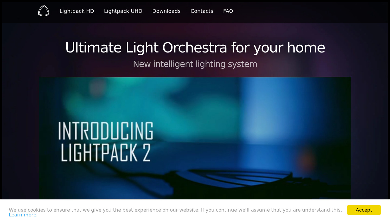
Task: Click the Ultimate Light Orchestra headline
Action: pos(195,48)
